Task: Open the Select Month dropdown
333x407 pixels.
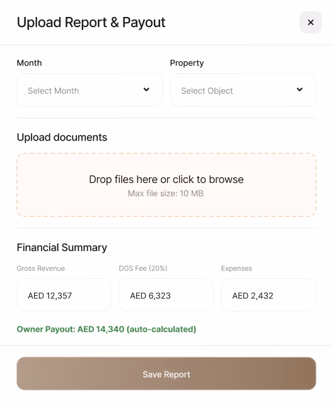Action: point(90,90)
